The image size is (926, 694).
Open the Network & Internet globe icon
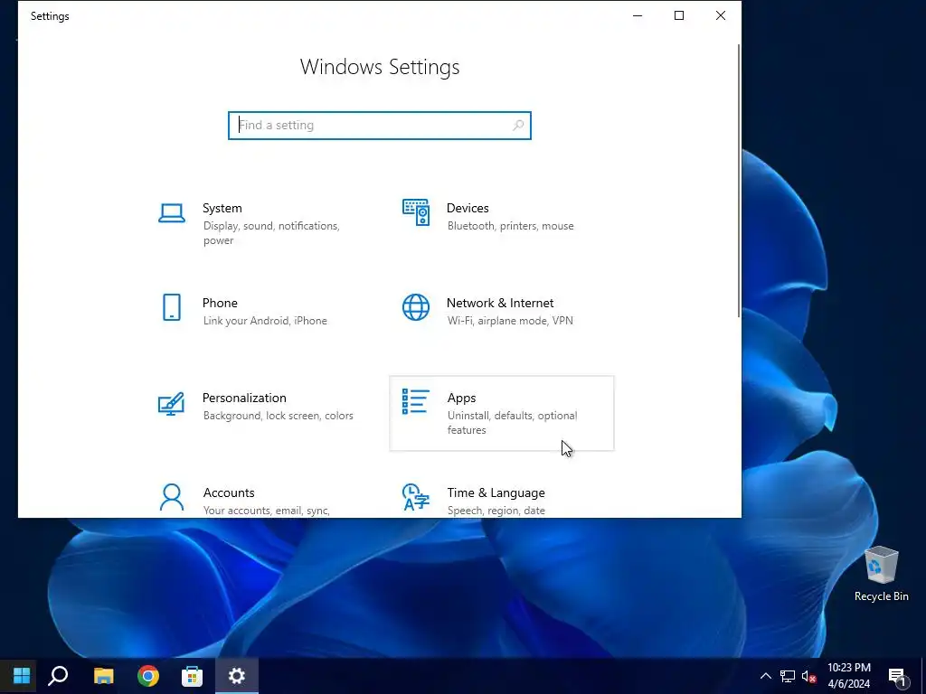point(416,307)
